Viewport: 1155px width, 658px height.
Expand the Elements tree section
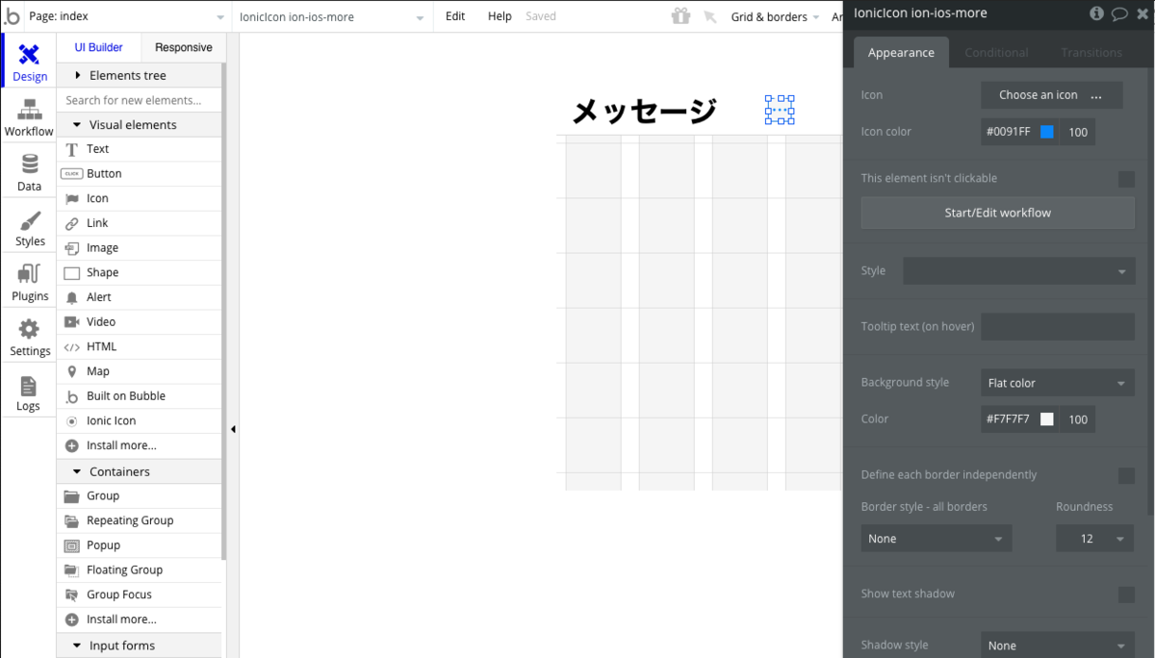click(x=140, y=75)
